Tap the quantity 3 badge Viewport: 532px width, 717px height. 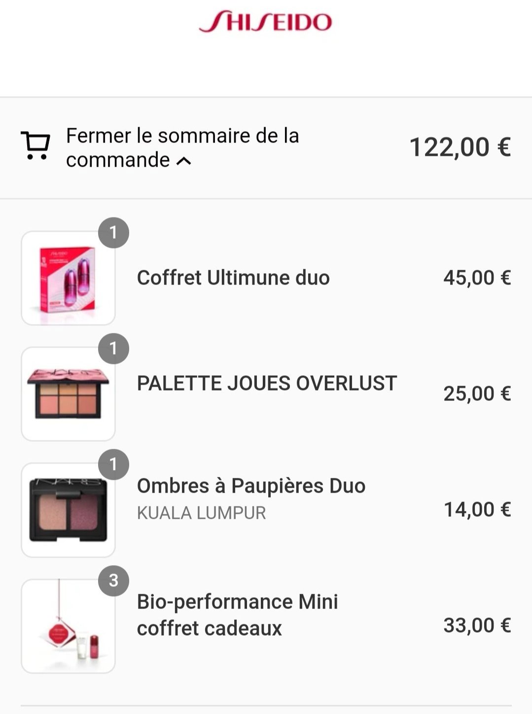tap(113, 580)
